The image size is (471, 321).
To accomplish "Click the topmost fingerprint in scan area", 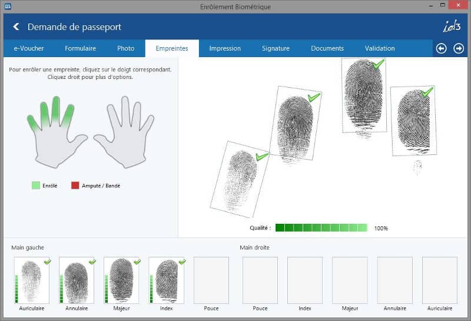I will tap(364, 95).
